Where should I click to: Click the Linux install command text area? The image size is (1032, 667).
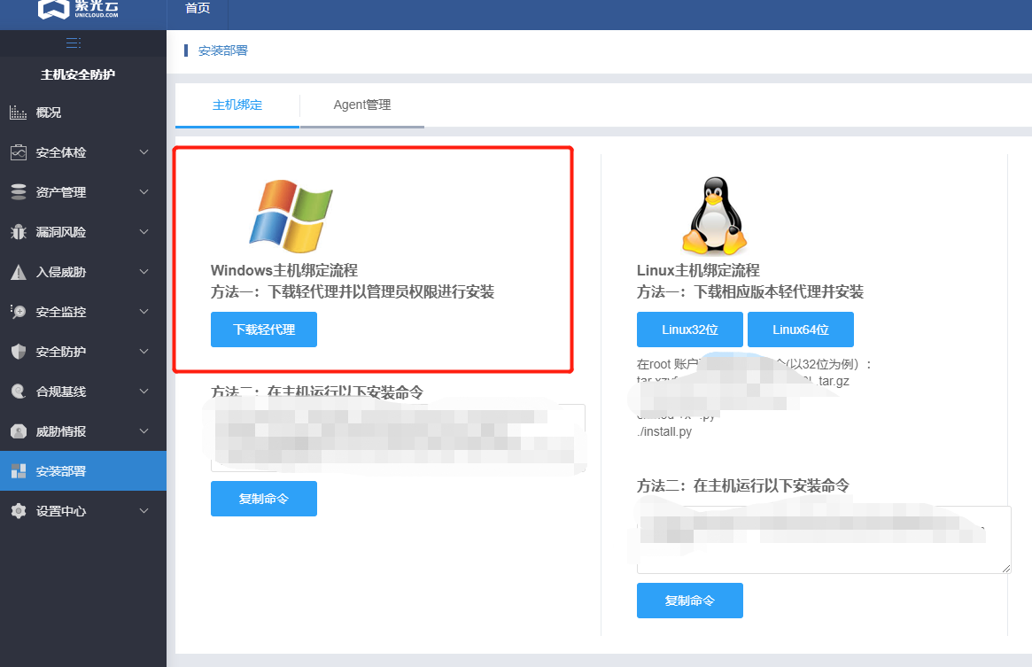click(x=824, y=540)
